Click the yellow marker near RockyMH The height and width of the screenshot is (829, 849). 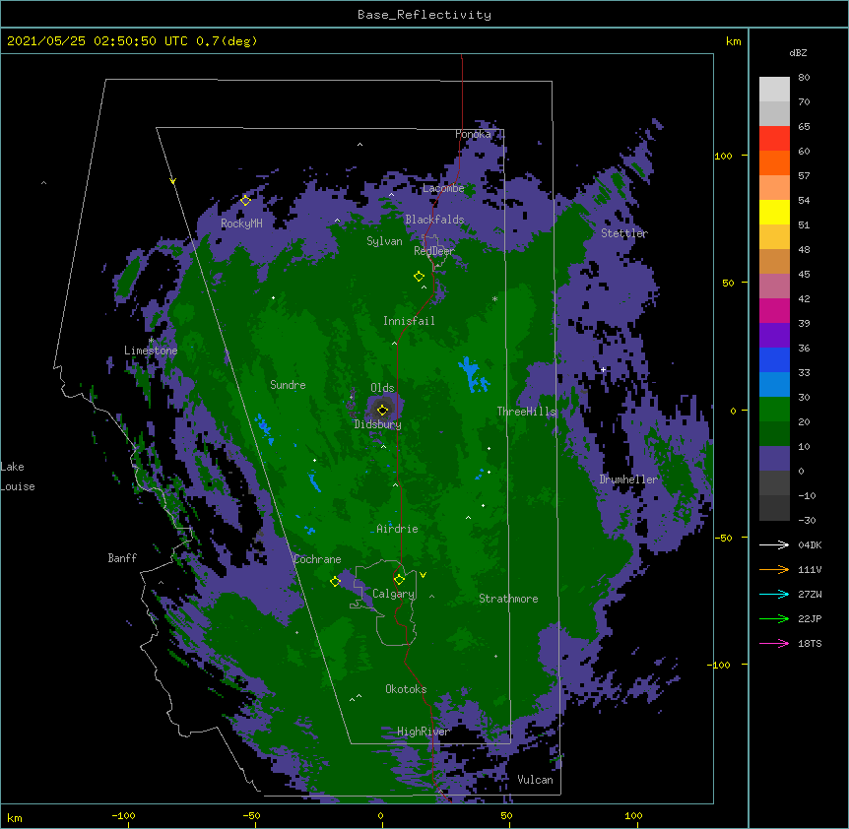click(x=245, y=201)
